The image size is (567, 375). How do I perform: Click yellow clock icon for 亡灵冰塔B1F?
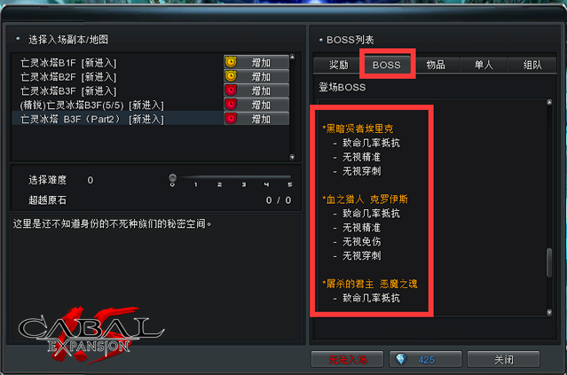point(231,62)
